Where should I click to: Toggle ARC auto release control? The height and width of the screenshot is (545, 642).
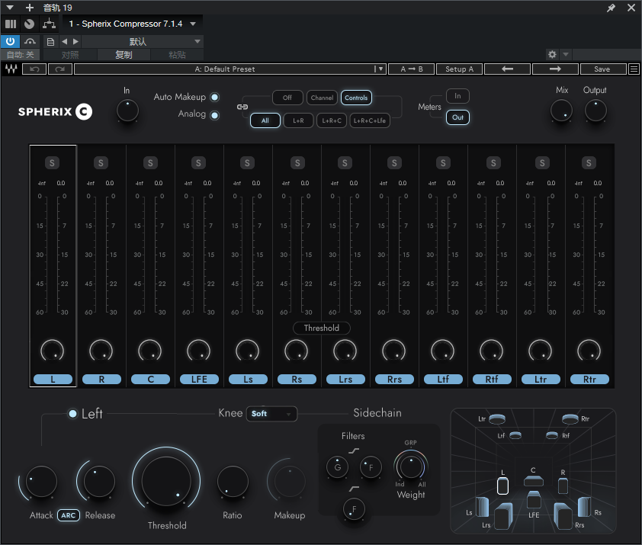[x=69, y=515]
